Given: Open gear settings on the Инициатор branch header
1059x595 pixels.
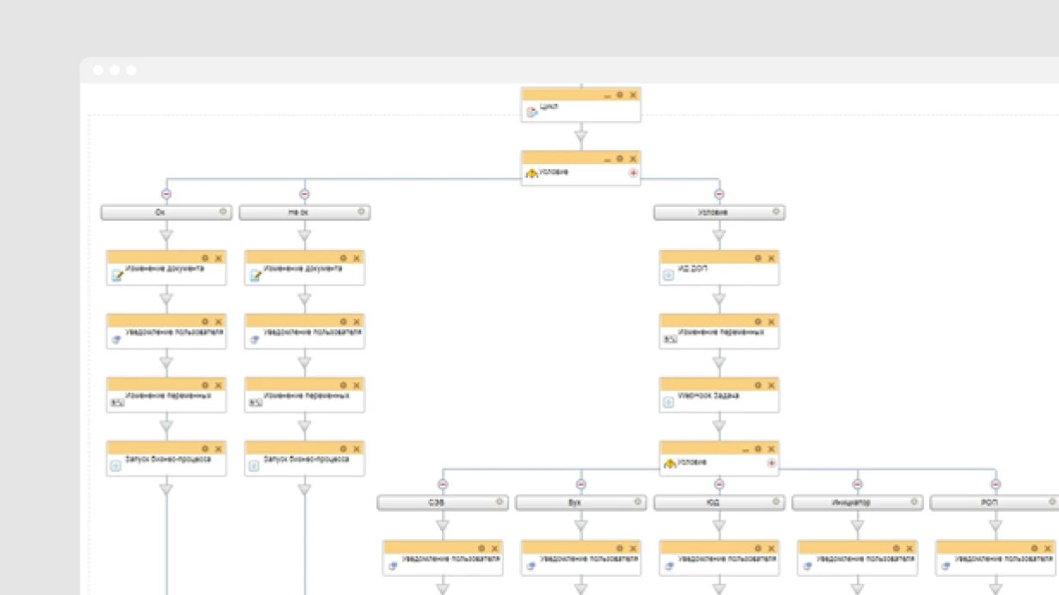Looking at the screenshot, I should pos(915,501).
